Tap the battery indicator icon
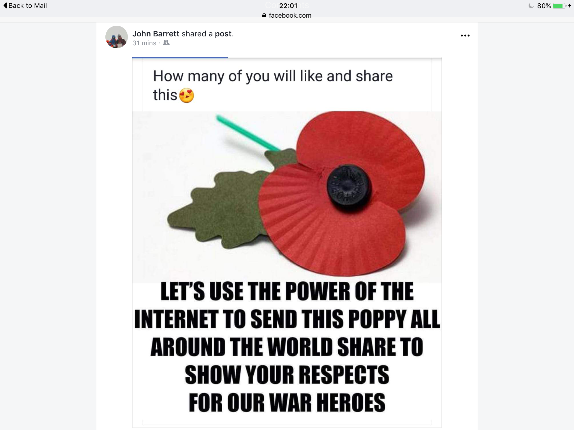Viewport: 574px width, 430px height. click(x=559, y=6)
